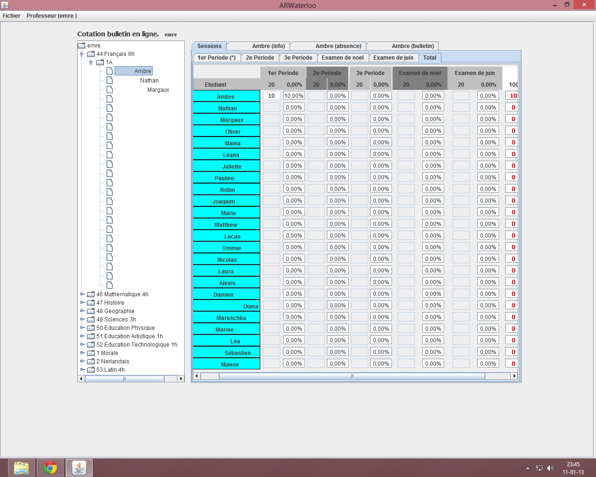Viewport: 596px width, 477px height.
Task: Click the document icon next to Ambre
Action: (109, 71)
